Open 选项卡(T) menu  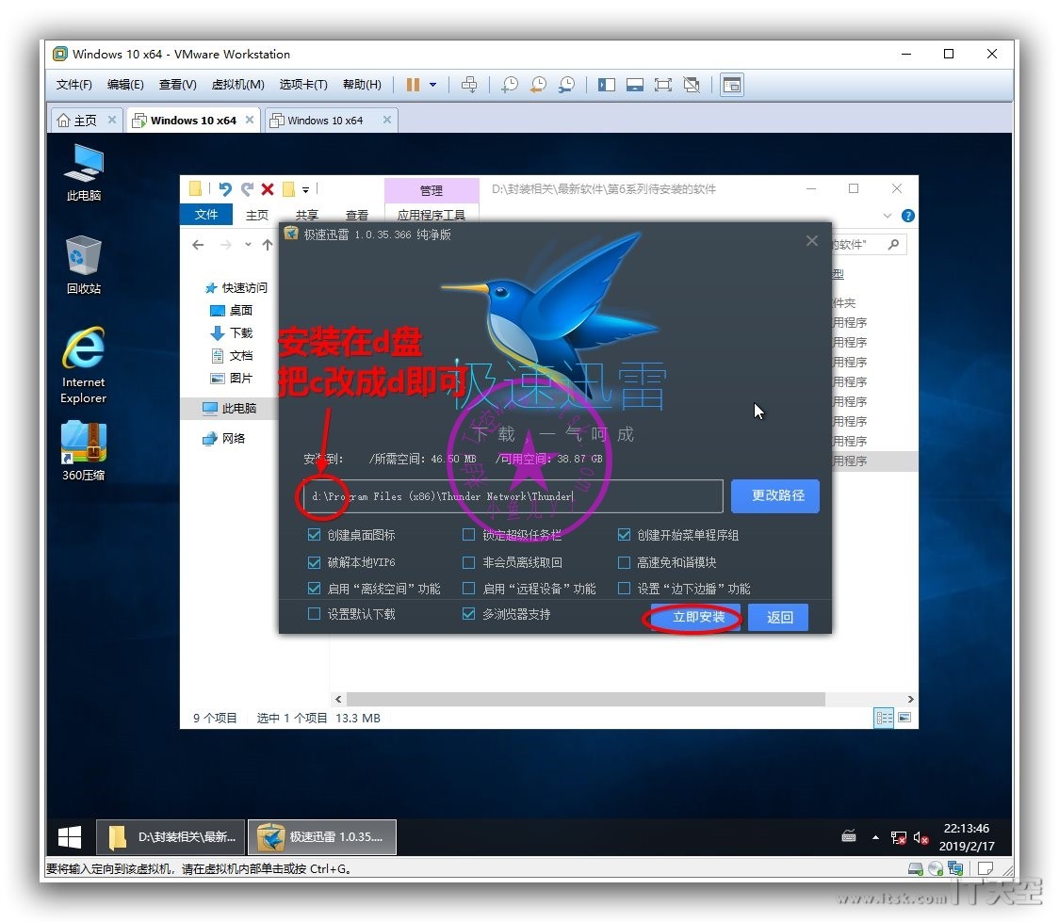tap(303, 85)
